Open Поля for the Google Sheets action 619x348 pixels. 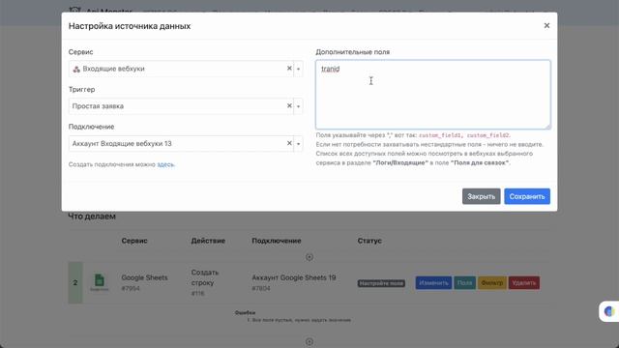coord(464,283)
